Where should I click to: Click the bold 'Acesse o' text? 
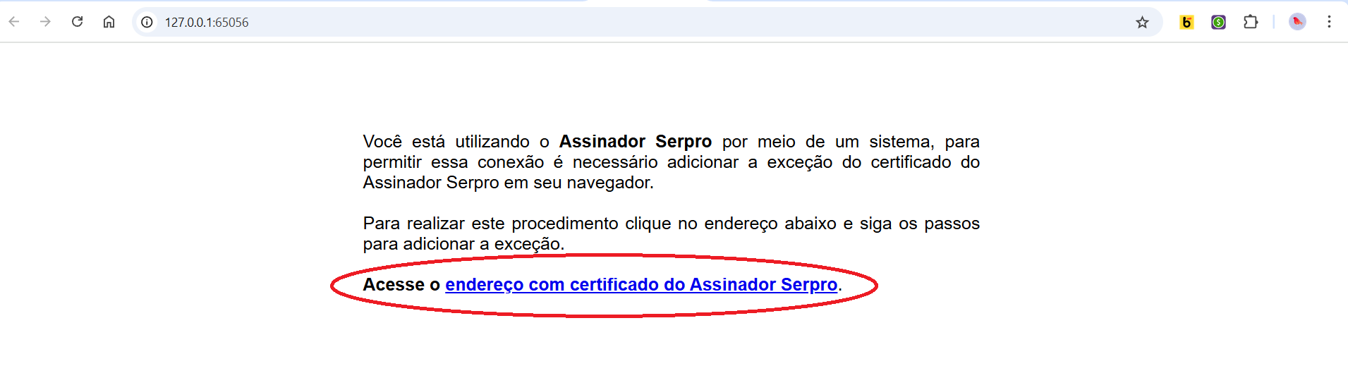401,284
